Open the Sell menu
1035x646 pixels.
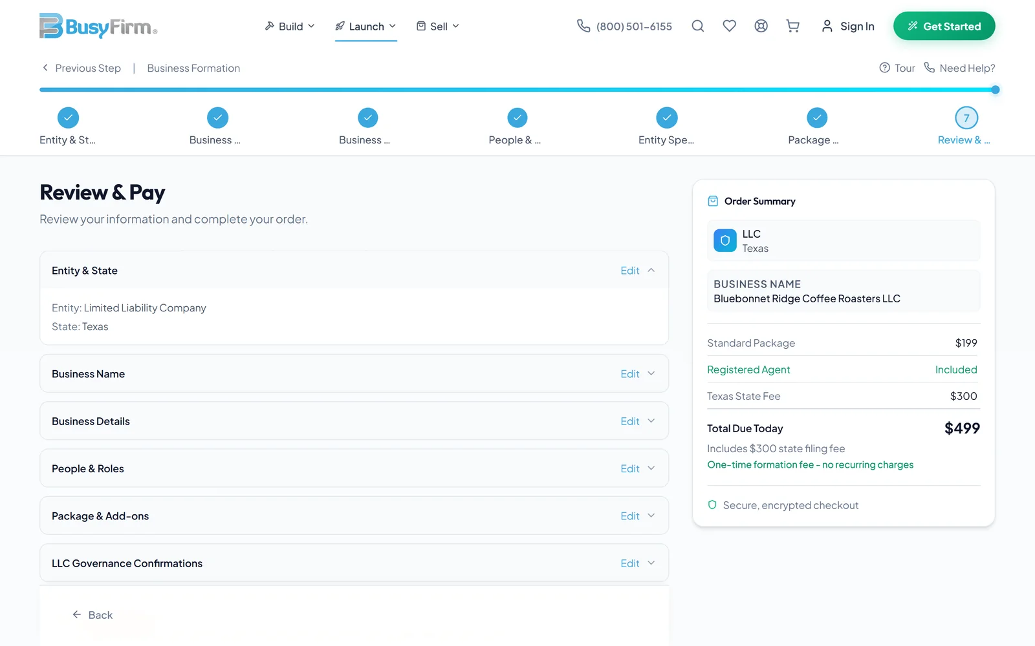438,26
